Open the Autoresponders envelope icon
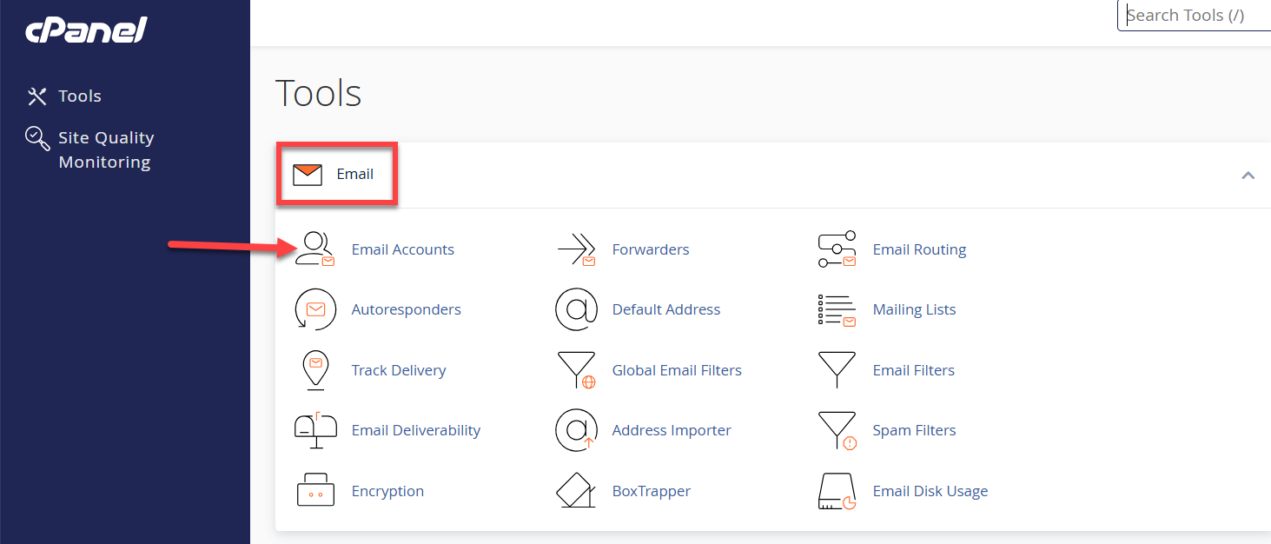 click(x=315, y=309)
